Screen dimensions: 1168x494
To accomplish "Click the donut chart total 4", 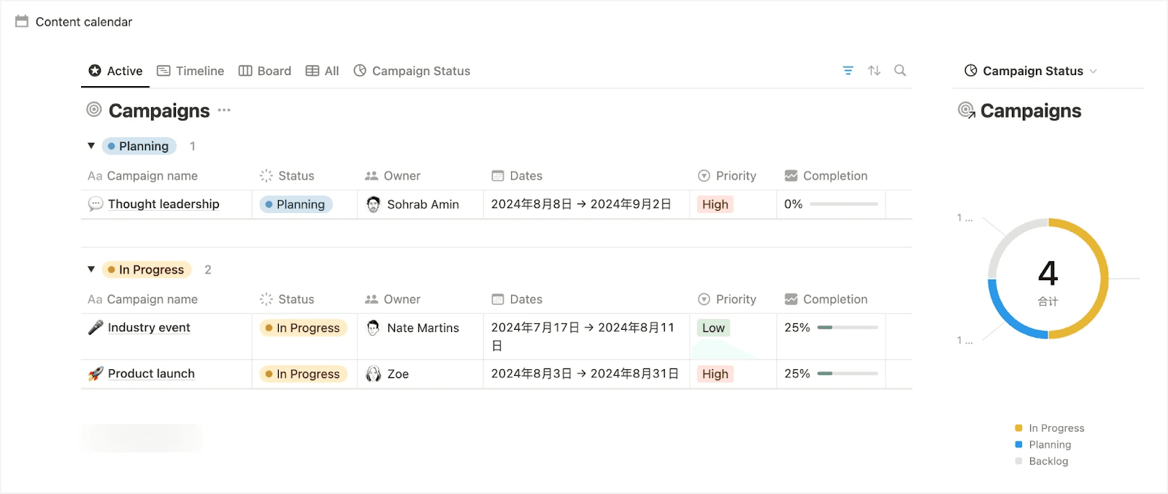I will click(x=1048, y=274).
